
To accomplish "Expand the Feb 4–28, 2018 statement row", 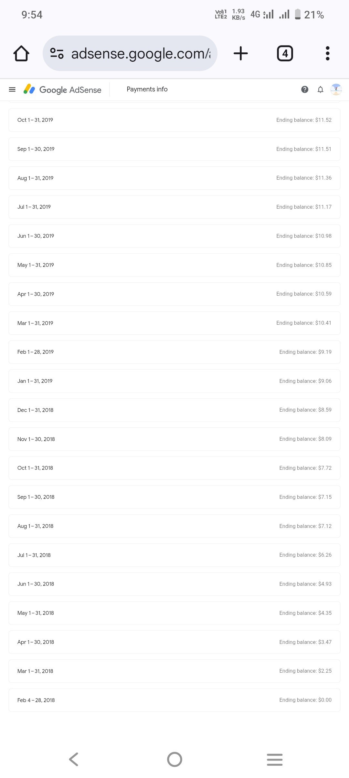I will click(174, 700).
